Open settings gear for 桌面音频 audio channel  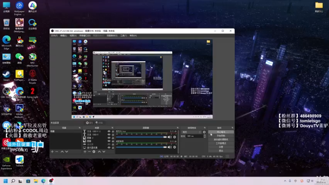(x=174, y=147)
